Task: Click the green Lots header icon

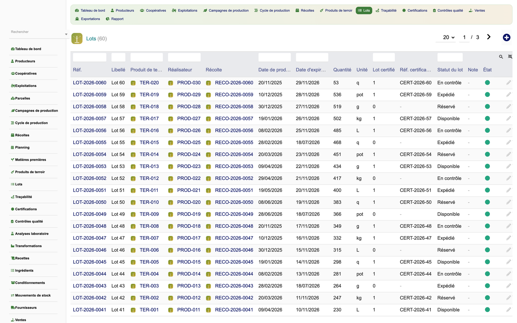Action: click(77, 38)
